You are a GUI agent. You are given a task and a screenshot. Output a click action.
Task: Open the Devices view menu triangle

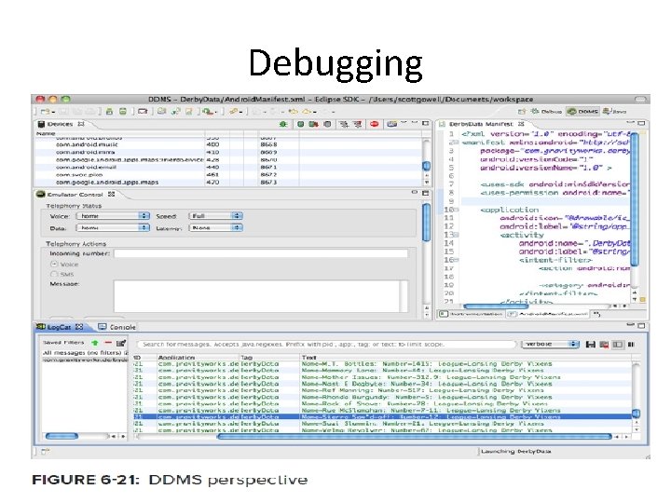pos(404,124)
